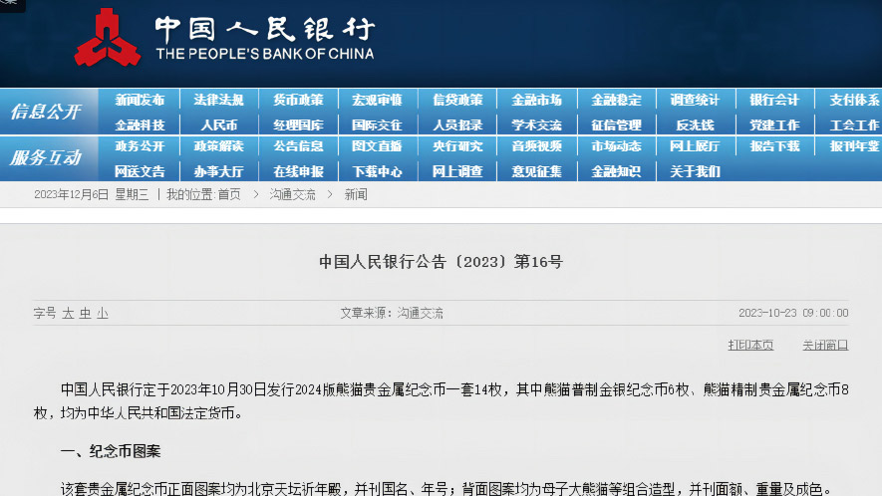Select 银行会计 navigation link
Image resolution: width=882 pixels, height=496 pixels.
[x=774, y=101]
